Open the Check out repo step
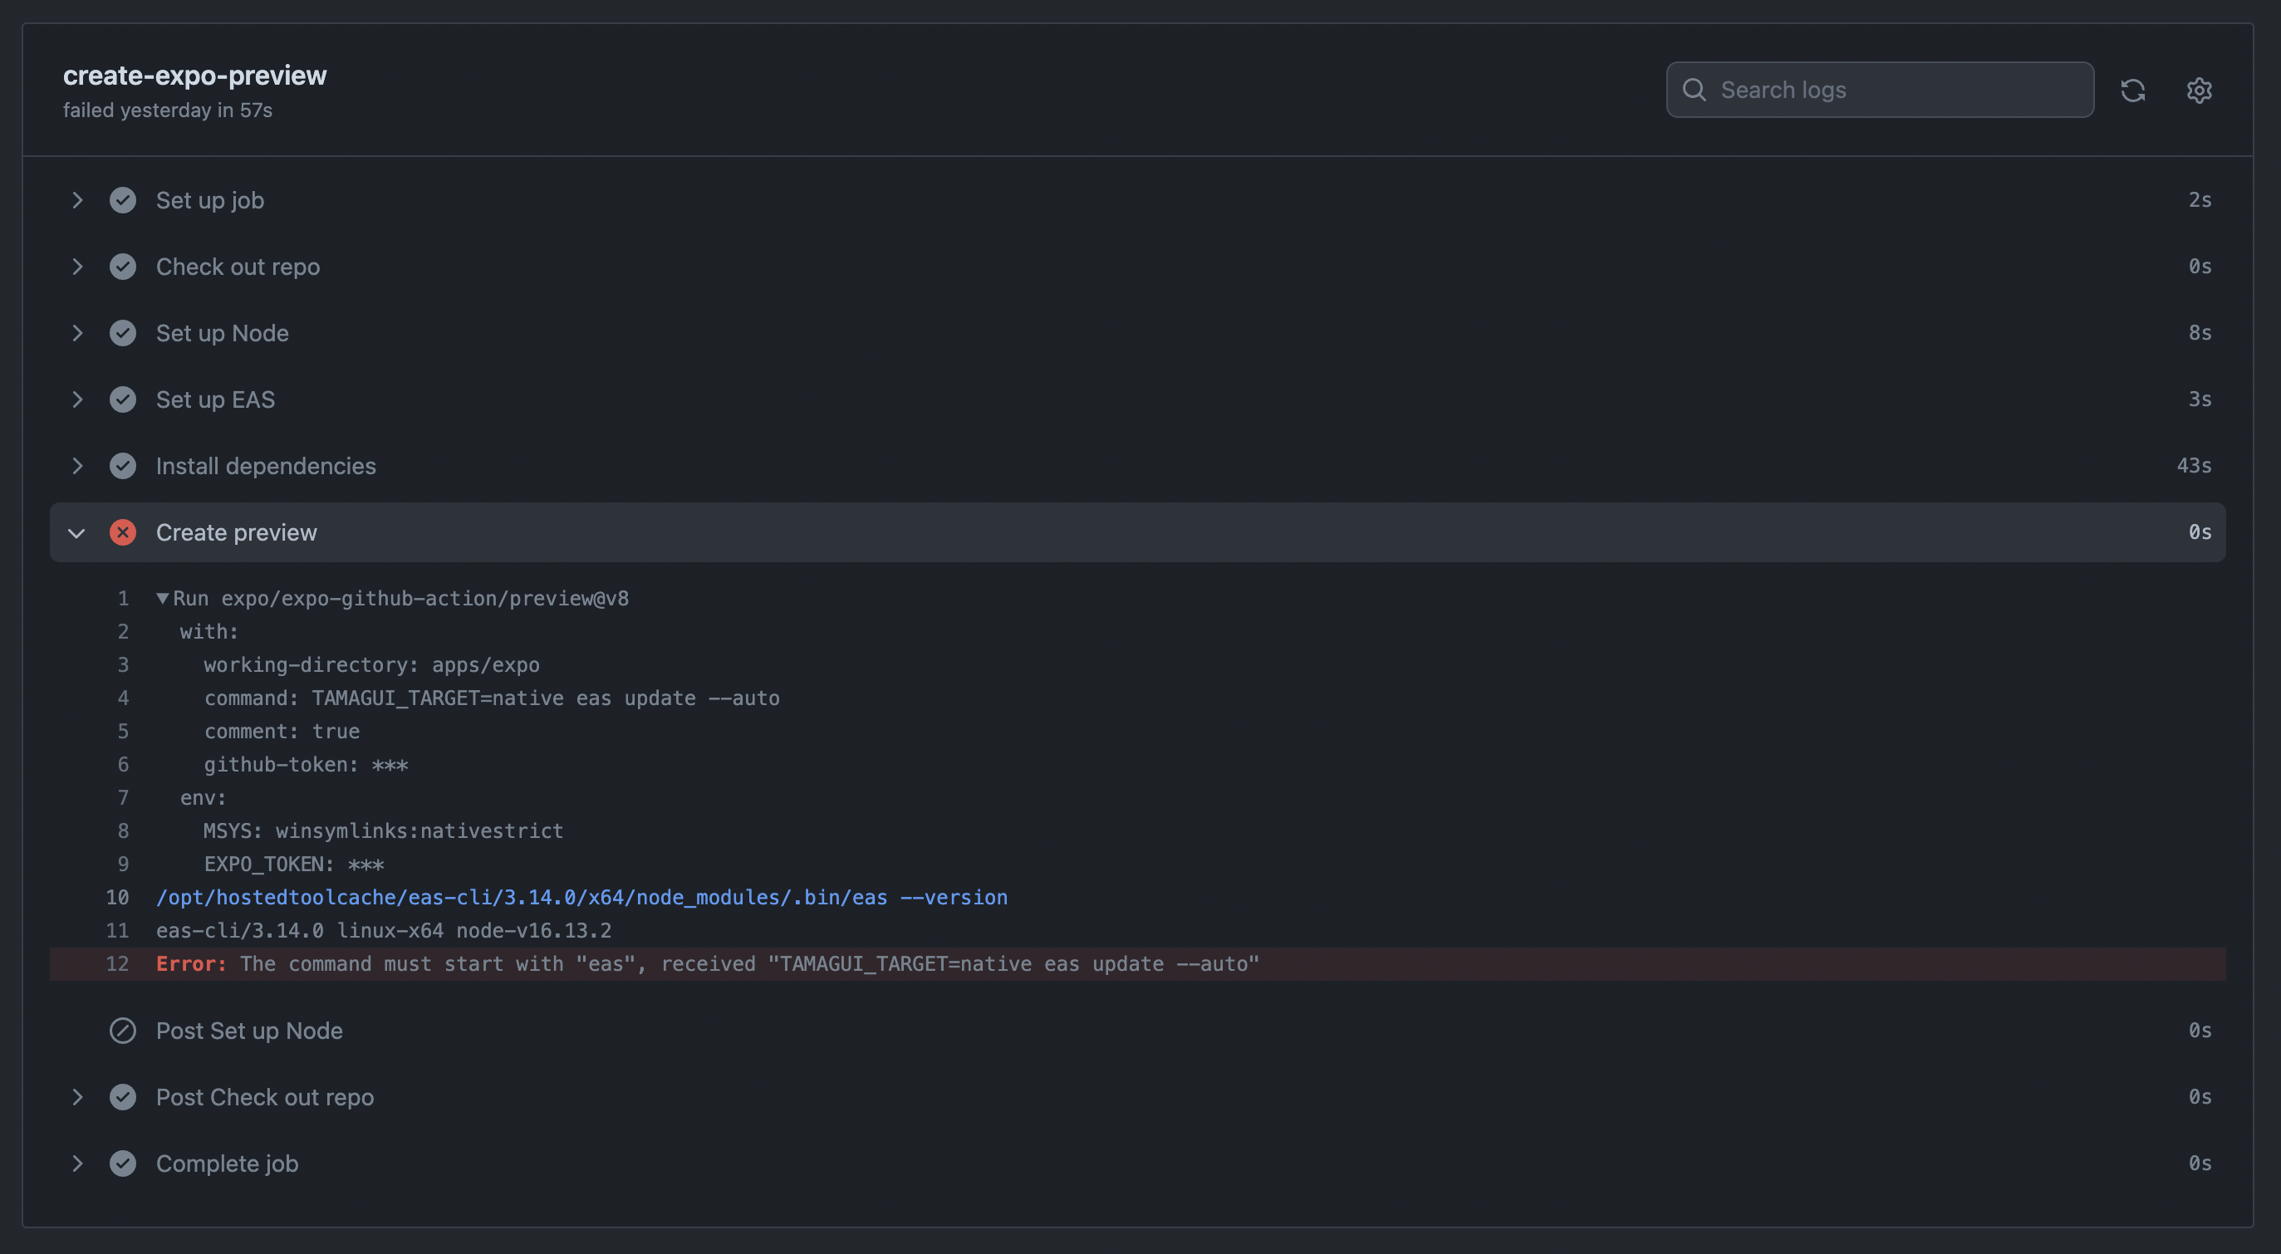The height and width of the screenshot is (1254, 2281). click(77, 267)
